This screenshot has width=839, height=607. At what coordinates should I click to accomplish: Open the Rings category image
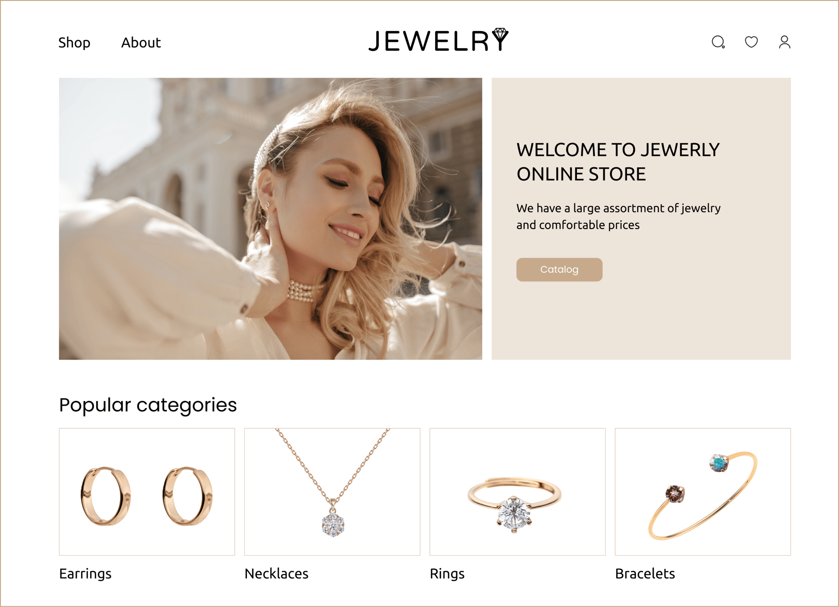(x=517, y=492)
